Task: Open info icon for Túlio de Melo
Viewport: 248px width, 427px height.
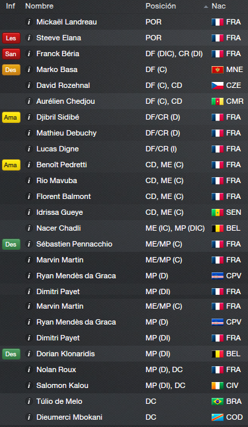Action: 29,401
